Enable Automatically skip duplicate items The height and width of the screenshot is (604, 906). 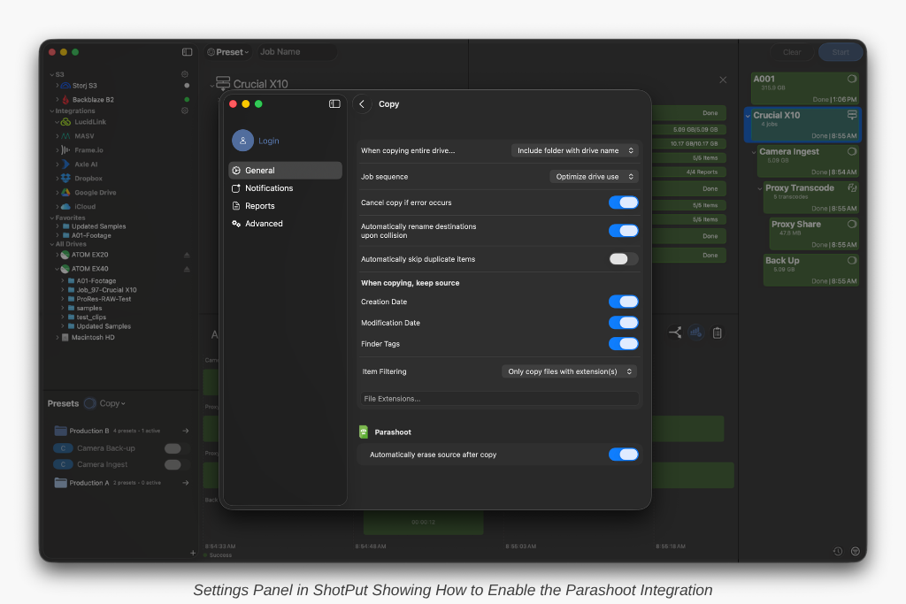[623, 259]
